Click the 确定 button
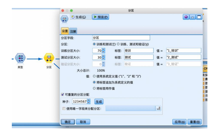215x137 pixels. click(68, 122)
